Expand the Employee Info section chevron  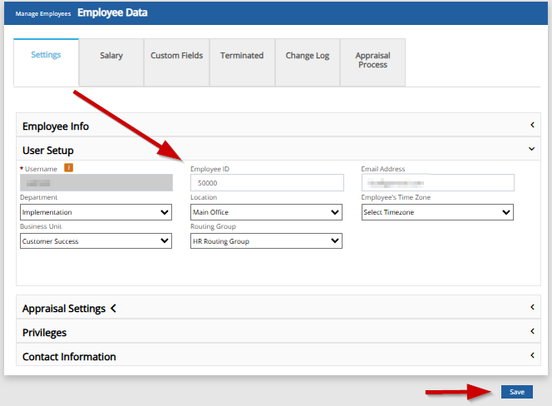(x=531, y=126)
